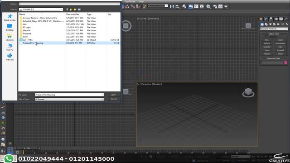Click the GeoSphere primitive button

[280, 43]
